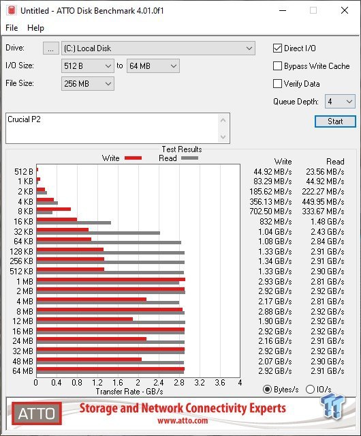Minimize the ATTO Disk Benchmark window
This screenshot has height=436, width=361.
[283, 10]
